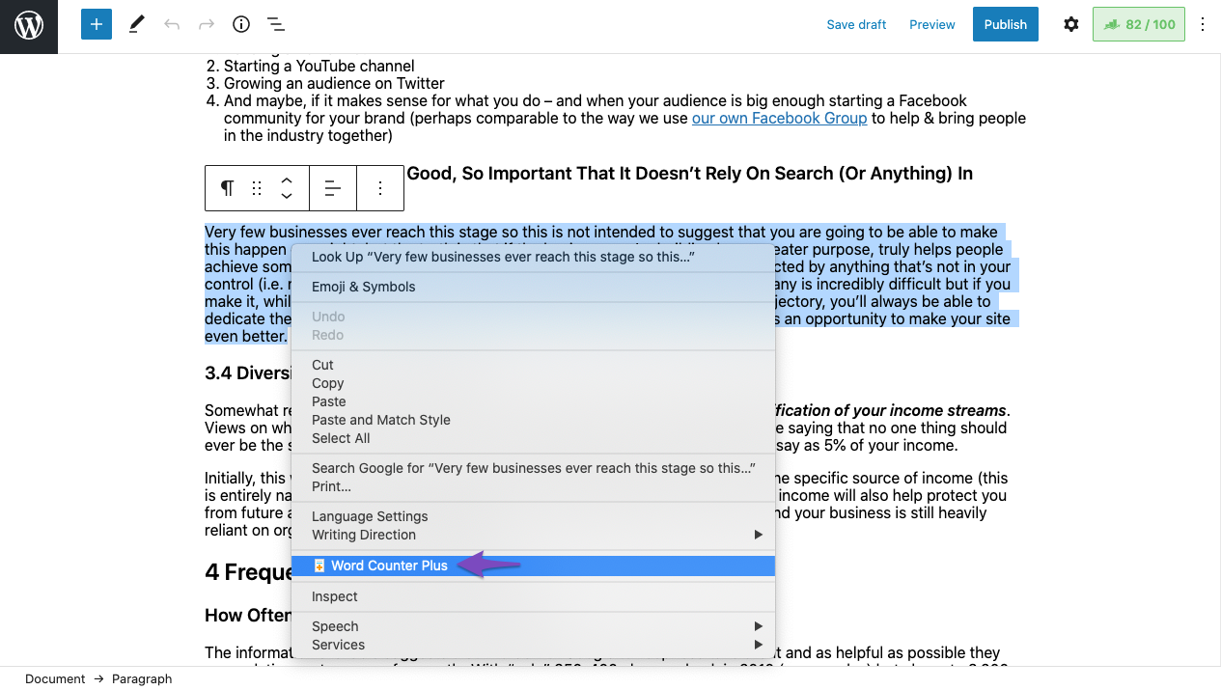
Task: Click Search Google for selected text
Action: tap(533, 468)
